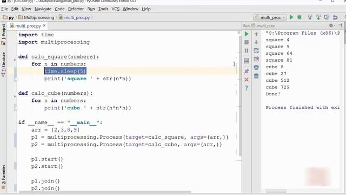Close the multi_proc.py editor tab
The image size is (346, 195).
44,25
